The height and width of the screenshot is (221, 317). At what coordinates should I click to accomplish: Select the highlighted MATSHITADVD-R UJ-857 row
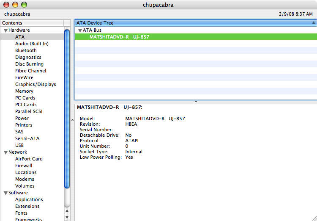(196, 37)
